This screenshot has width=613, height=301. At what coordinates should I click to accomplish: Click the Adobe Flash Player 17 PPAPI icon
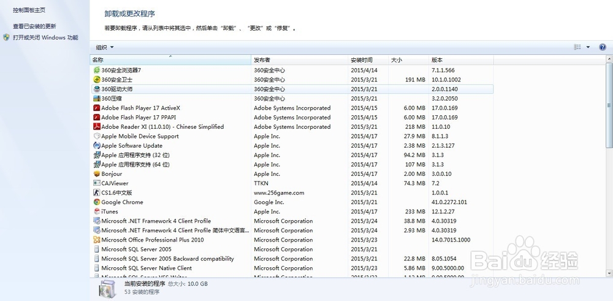pyautogui.click(x=97, y=117)
